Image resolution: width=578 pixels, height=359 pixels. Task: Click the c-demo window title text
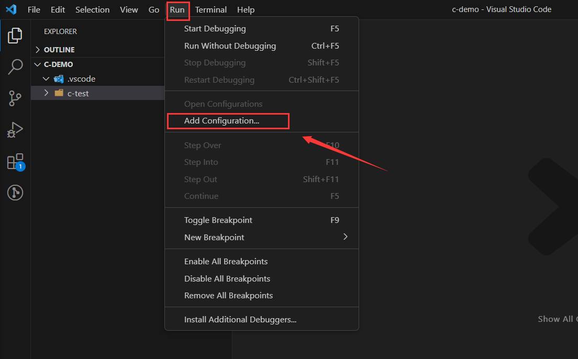502,9
